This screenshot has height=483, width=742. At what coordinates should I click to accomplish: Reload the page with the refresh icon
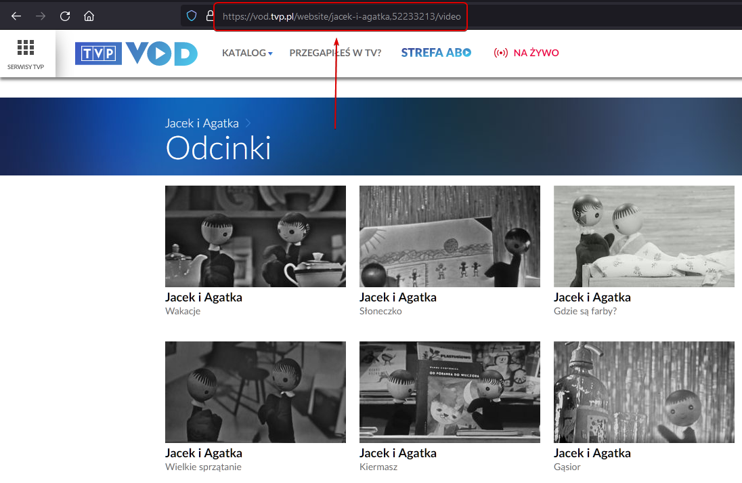(x=65, y=16)
